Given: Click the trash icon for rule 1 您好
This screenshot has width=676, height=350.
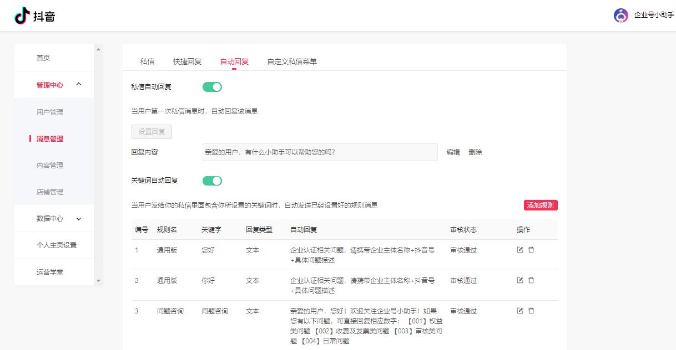Looking at the screenshot, I should point(531,250).
